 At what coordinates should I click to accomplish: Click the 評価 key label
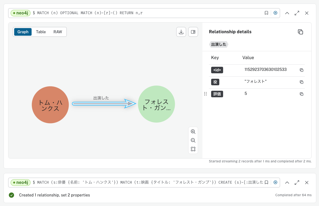217,94
